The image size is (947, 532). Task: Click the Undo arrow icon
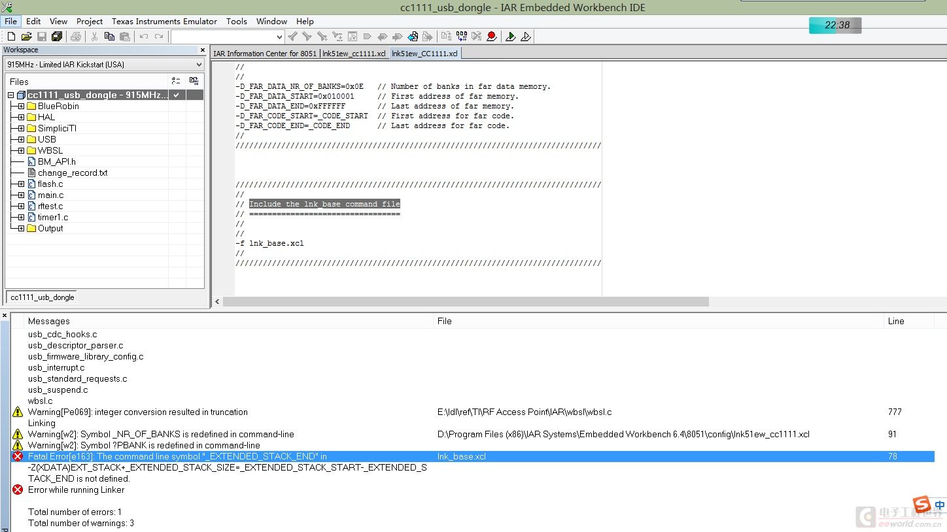(144, 37)
